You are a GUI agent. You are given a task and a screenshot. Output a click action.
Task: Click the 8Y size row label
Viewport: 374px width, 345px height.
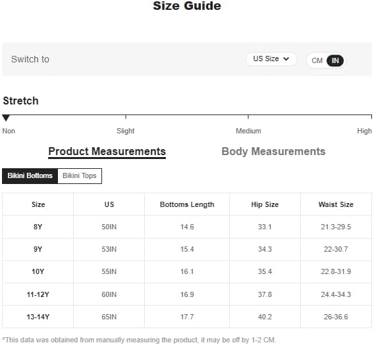click(38, 227)
